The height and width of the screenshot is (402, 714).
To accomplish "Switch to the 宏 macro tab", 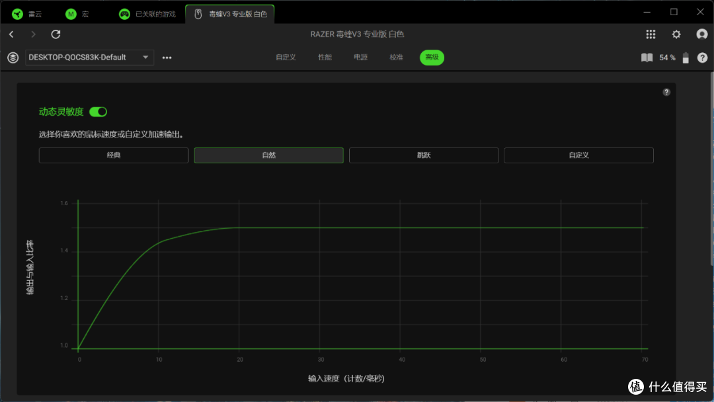I will [77, 14].
